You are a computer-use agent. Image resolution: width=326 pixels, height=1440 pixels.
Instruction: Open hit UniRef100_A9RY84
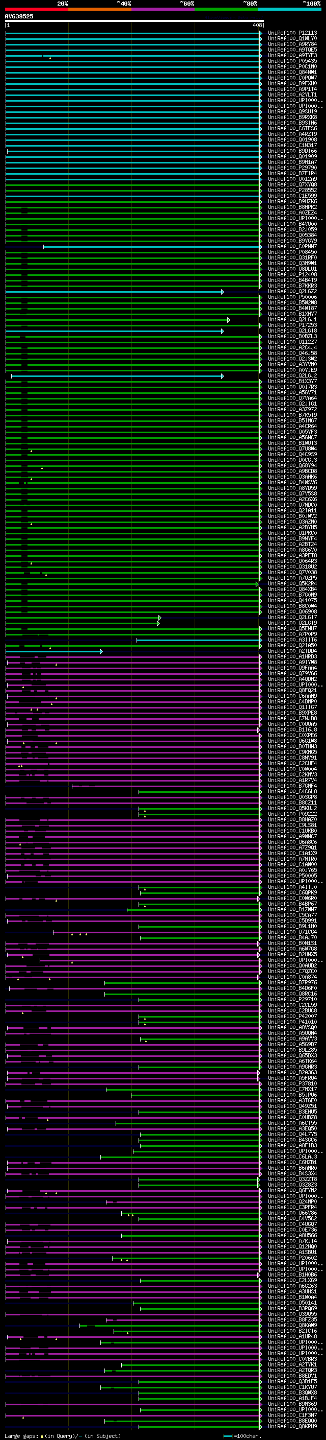(292, 44)
